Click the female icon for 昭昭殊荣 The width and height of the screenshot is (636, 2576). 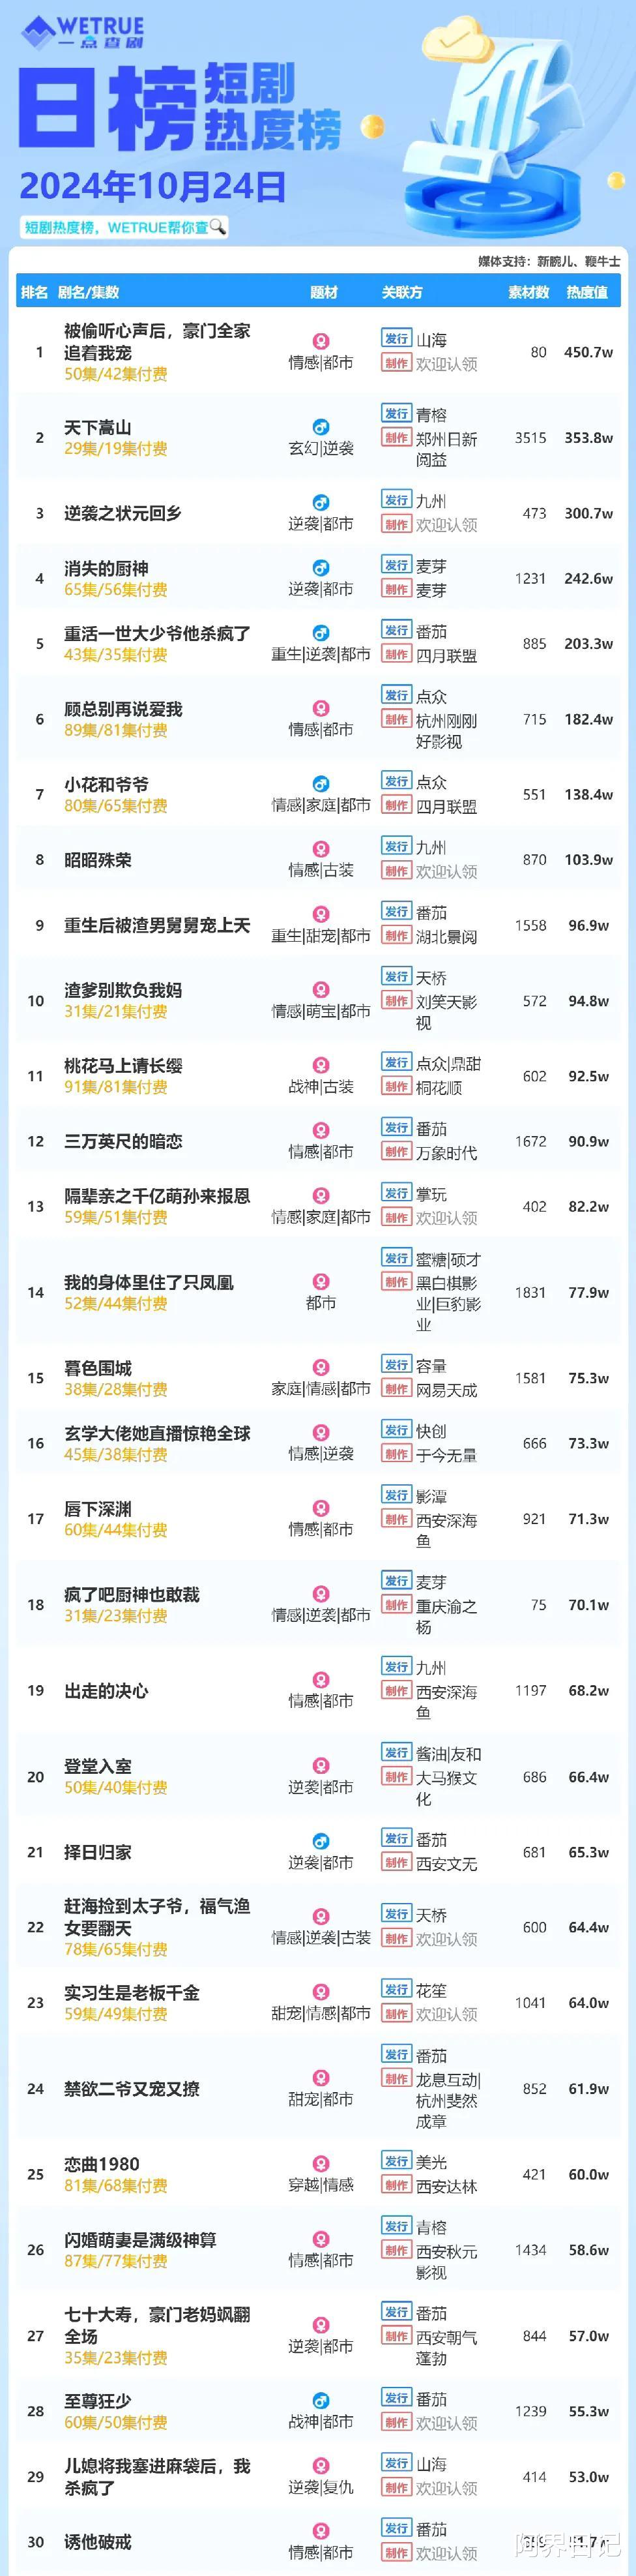321,849
